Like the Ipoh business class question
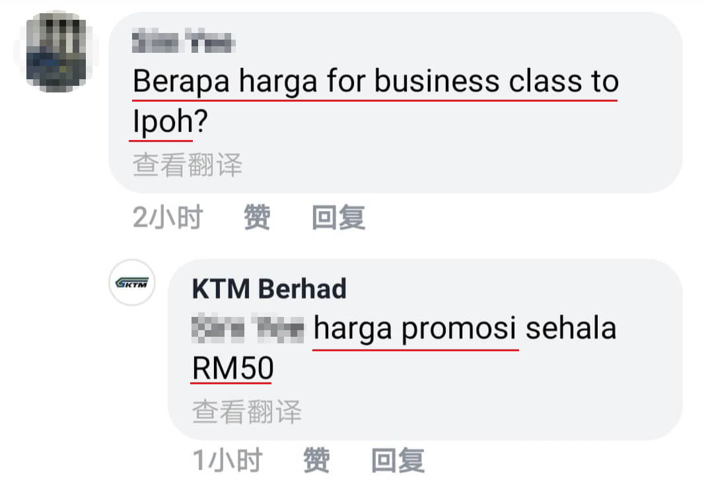Screen dimensions: 706x484 (x=257, y=217)
